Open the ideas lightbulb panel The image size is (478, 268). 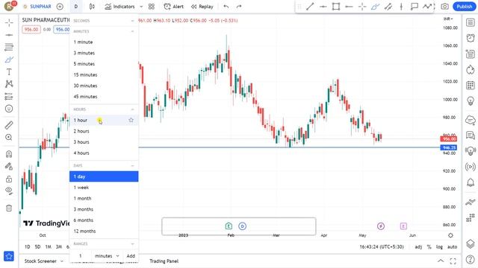pos(471,101)
